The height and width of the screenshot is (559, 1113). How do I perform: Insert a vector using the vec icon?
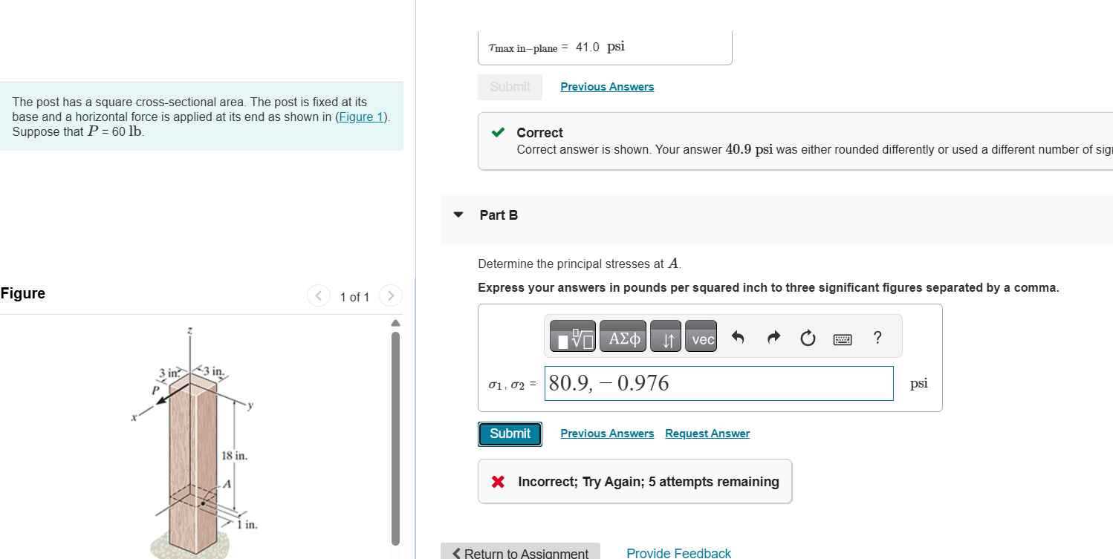tap(701, 336)
